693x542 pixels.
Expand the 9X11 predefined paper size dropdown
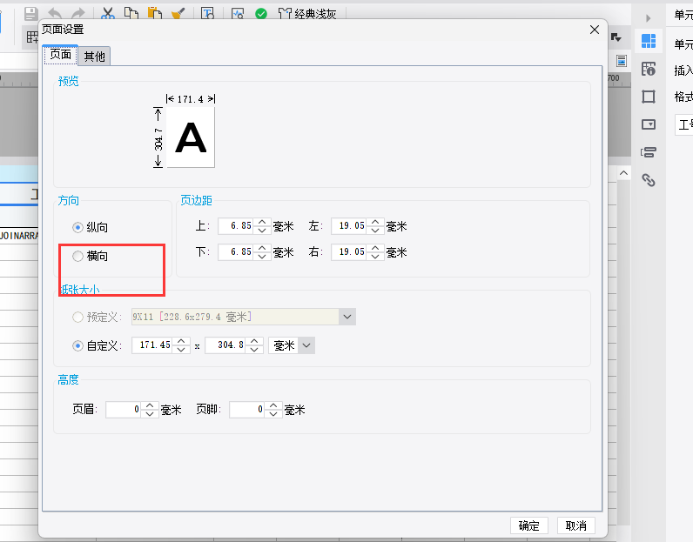click(347, 317)
